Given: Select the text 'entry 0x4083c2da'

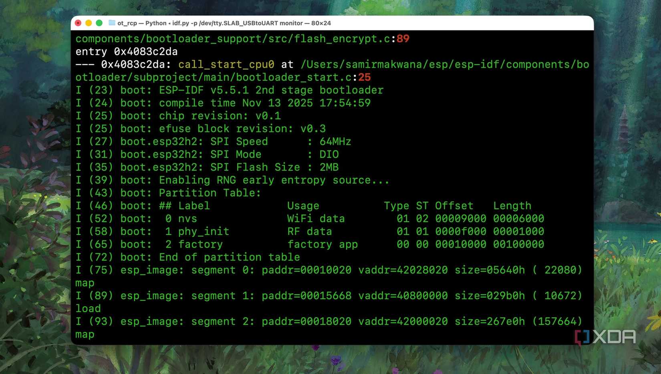Looking at the screenshot, I should [x=127, y=52].
